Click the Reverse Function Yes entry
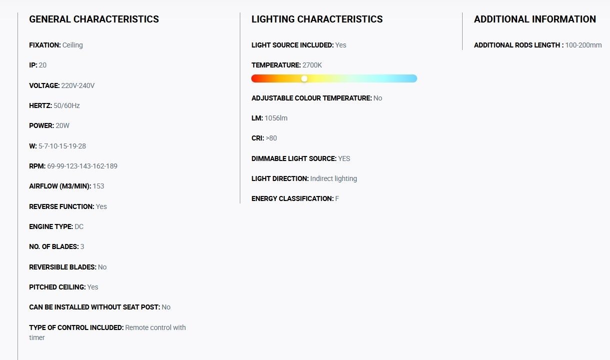The width and height of the screenshot is (610, 360). [x=68, y=206]
